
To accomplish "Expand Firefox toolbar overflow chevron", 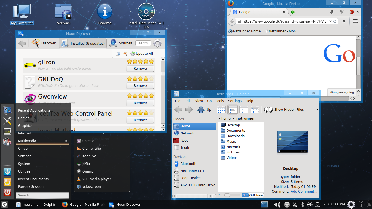I will [x=344, y=21].
